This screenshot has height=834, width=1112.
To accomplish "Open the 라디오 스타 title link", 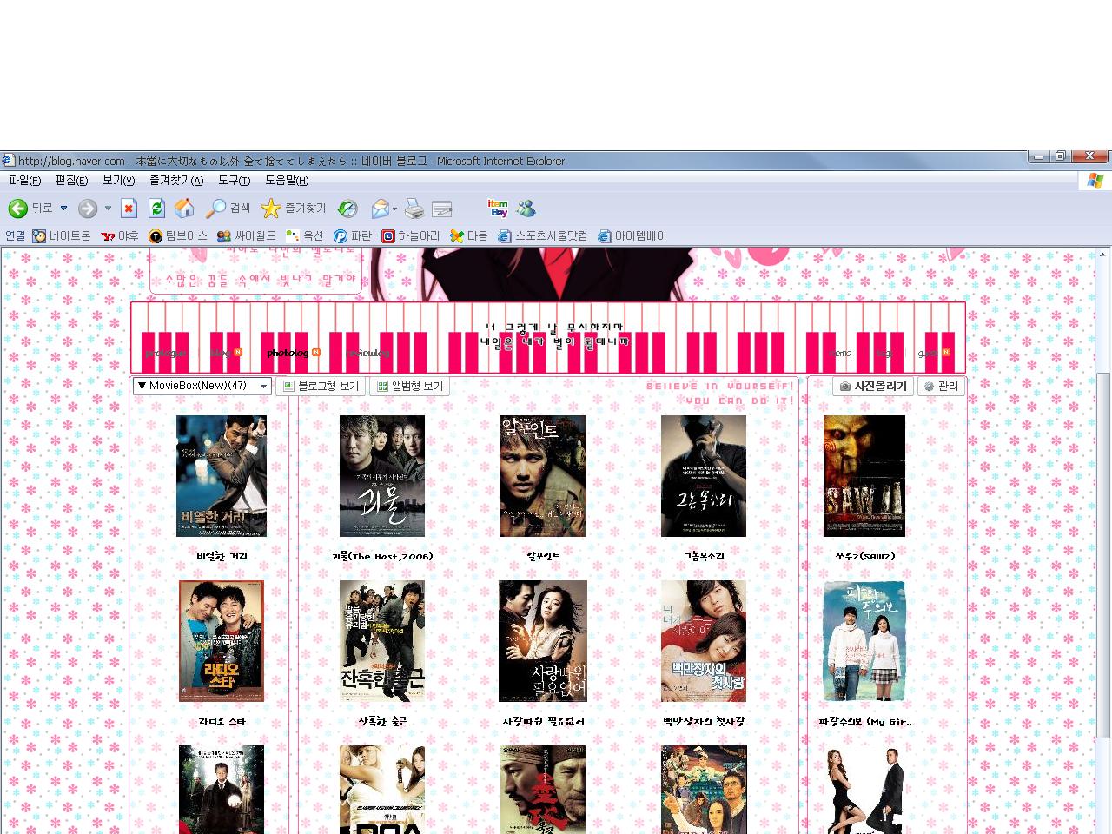I will tap(222, 721).
